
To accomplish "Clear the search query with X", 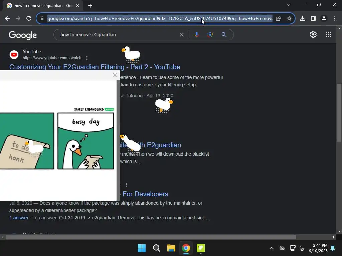I will tap(181, 35).
